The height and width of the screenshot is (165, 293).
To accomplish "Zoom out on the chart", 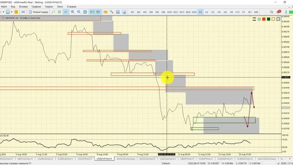I will pyautogui.click(x=79, y=12).
